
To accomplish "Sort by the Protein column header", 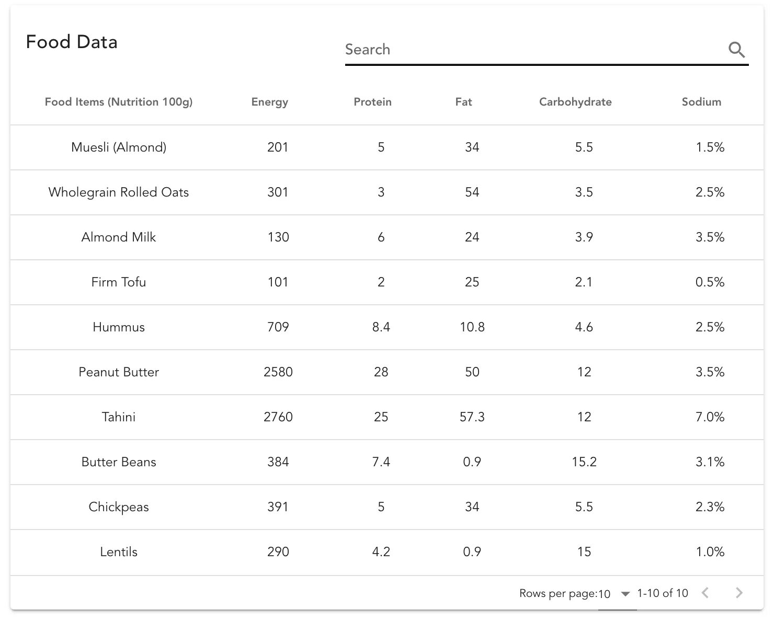I will point(372,102).
